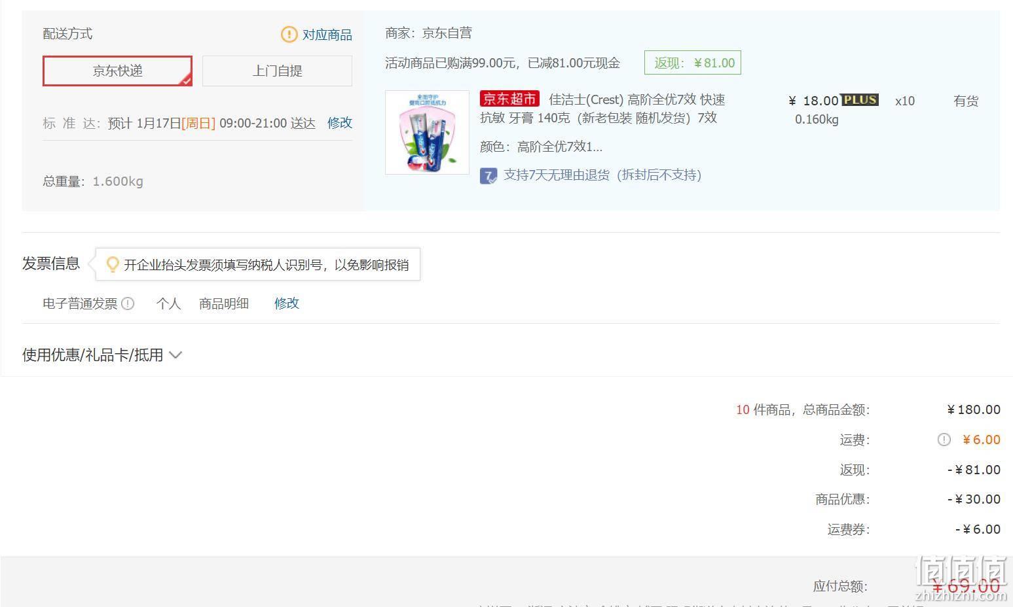Click the 总重量 1.600kg text
Image resolution: width=1013 pixels, height=607 pixels.
pos(93,181)
